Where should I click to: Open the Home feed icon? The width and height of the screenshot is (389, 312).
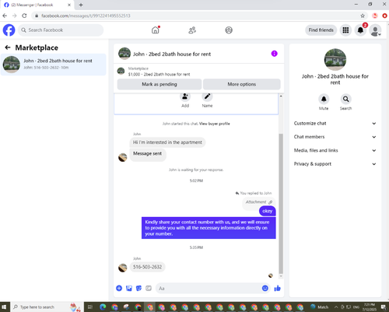tap(156, 30)
